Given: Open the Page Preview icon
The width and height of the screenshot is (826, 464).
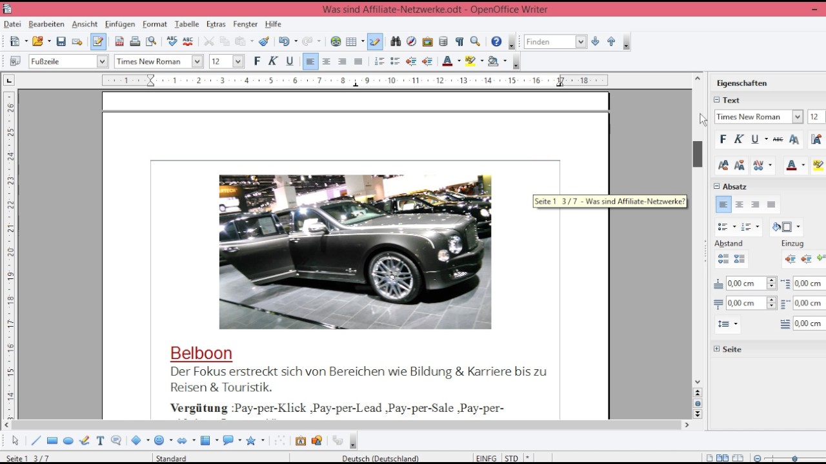Looking at the screenshot, I should (151, 41).
